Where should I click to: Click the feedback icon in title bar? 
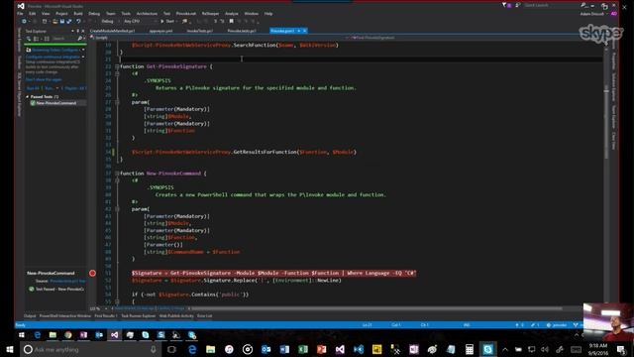[518, 5]
